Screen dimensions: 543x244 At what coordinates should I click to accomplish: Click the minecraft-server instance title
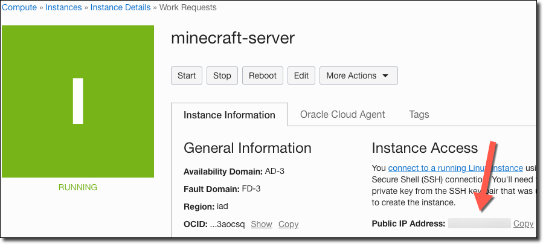(233, 37)
